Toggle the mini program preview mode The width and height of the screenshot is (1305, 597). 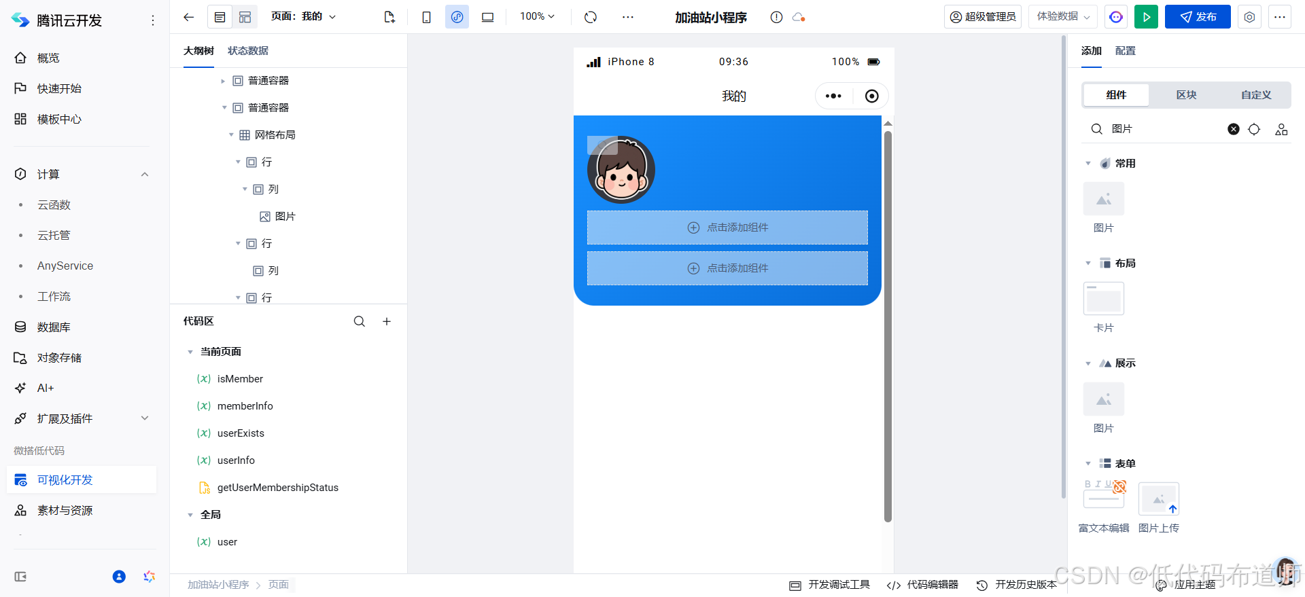tap(457, 17)
